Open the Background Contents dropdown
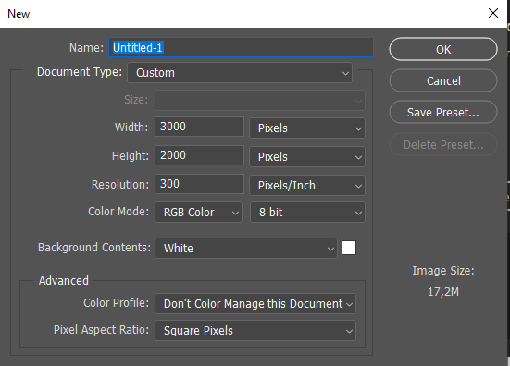The width and height of the screenshot is (510, 366). [x=246, y=248]
